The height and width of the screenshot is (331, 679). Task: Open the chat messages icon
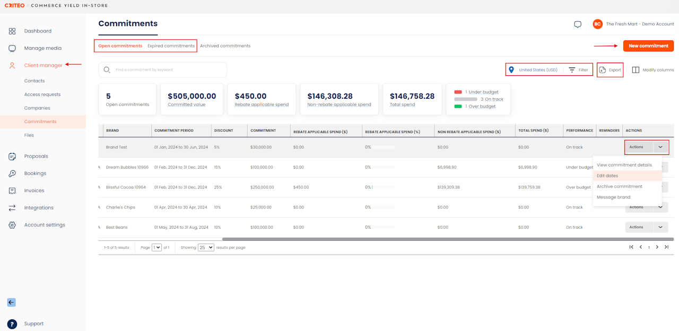point(578,24)
